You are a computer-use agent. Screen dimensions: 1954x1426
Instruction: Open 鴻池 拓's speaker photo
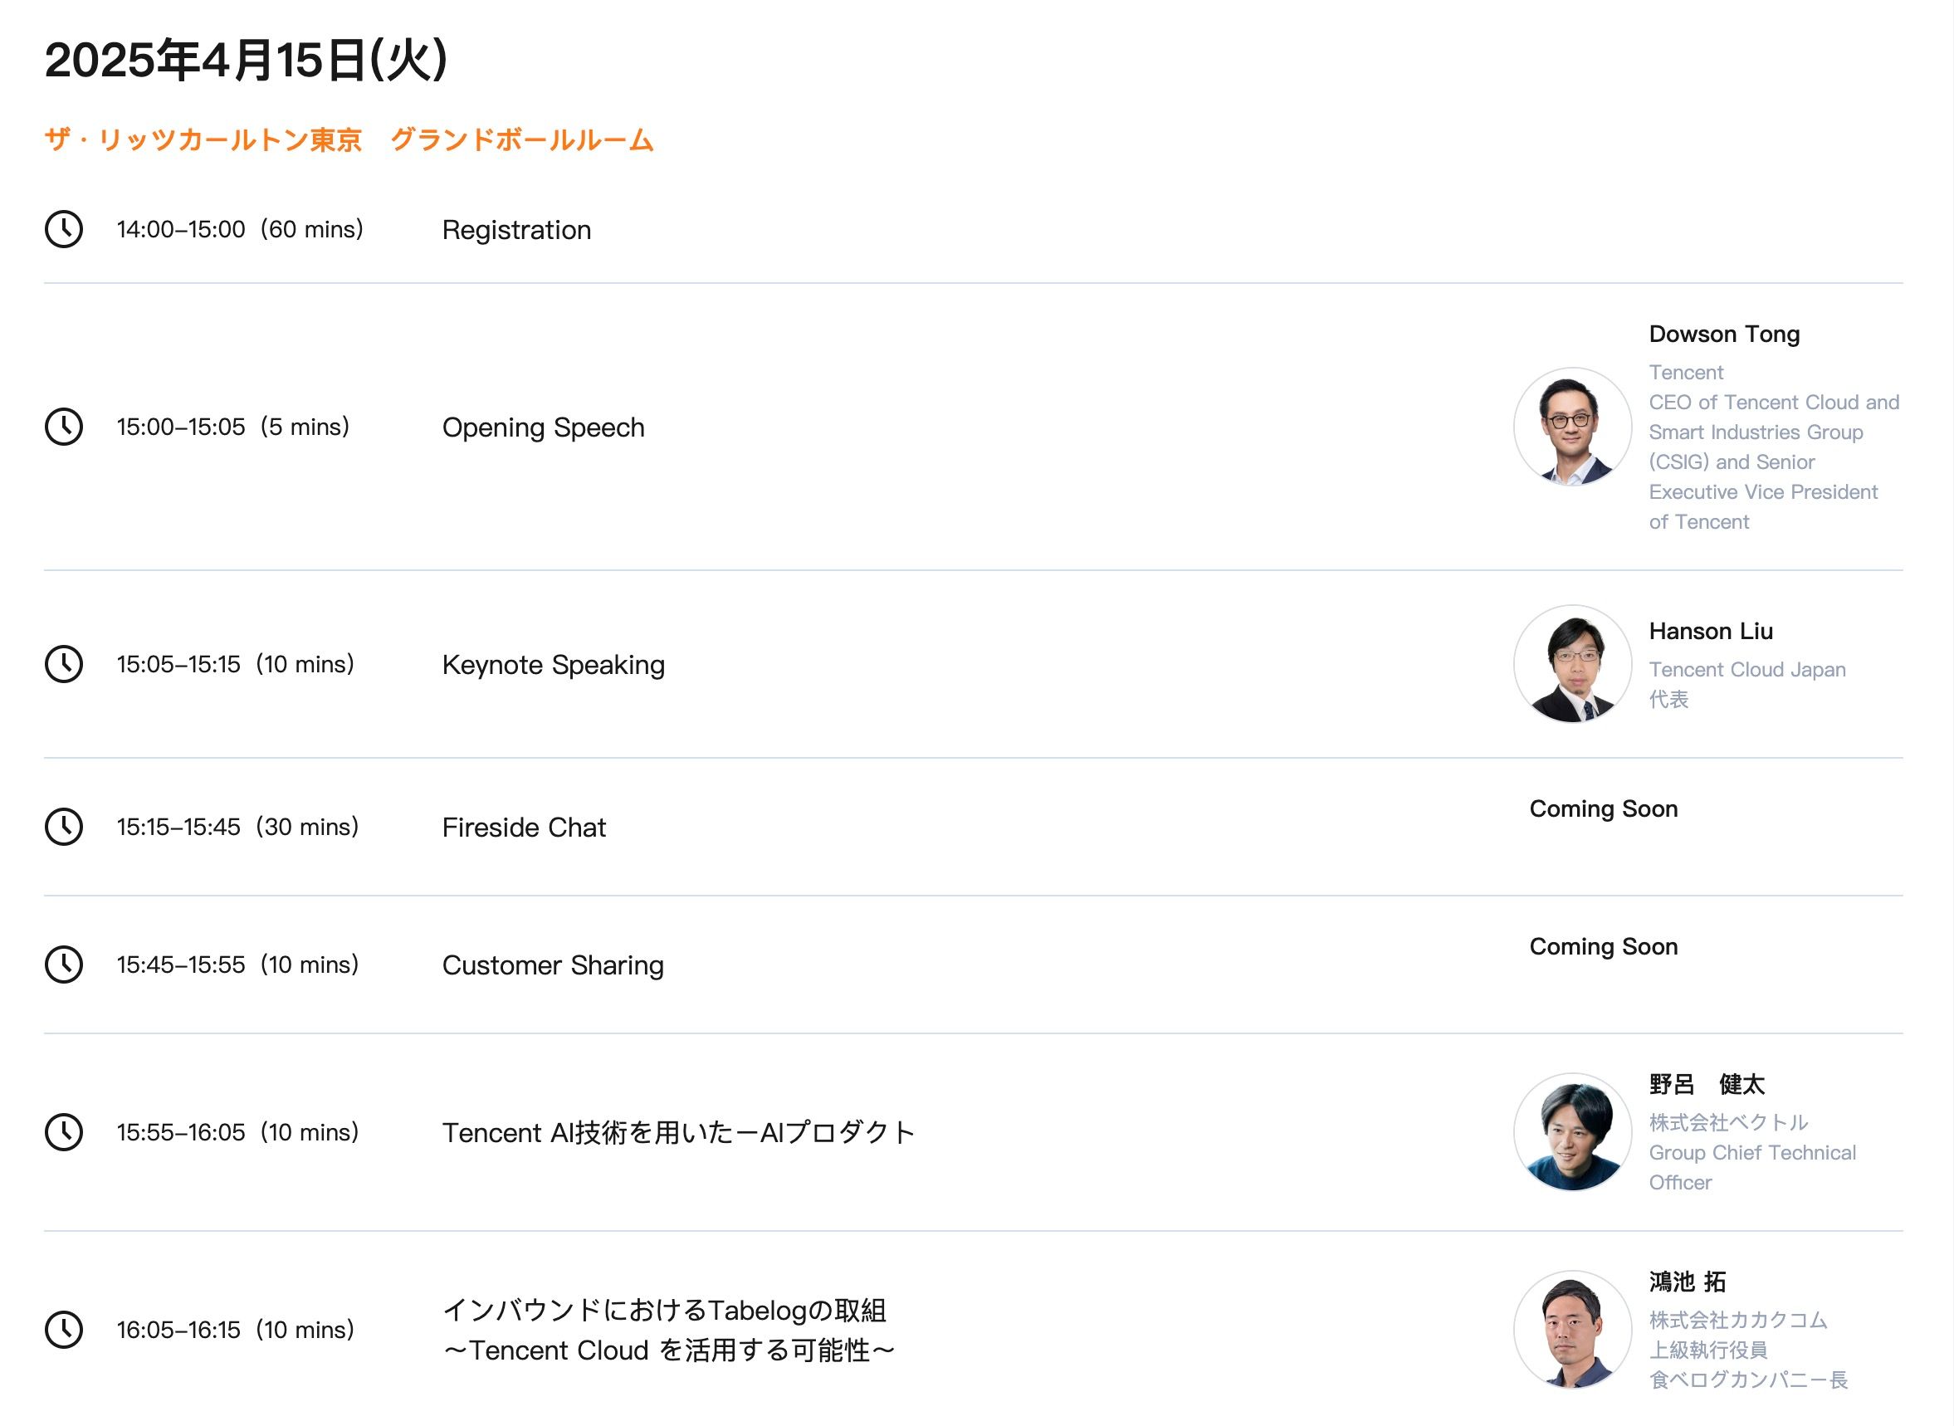[1572, 1330]
